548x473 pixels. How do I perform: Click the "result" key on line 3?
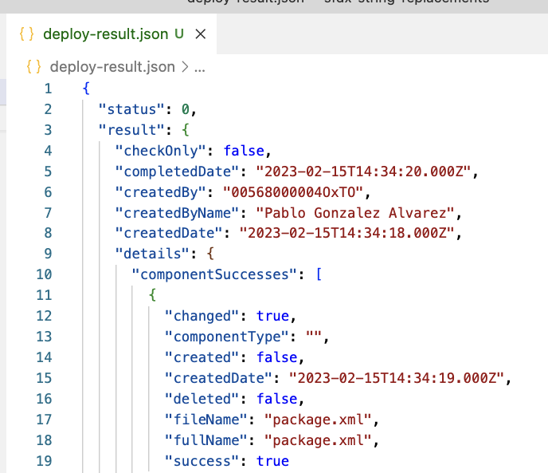[131, 130]
